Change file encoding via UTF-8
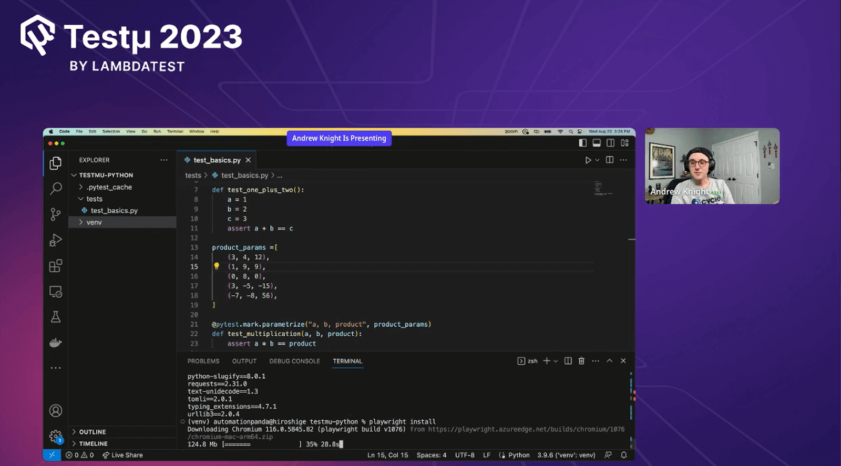The image size is (841, 466). pyautogui.click(x=465, y=455)
